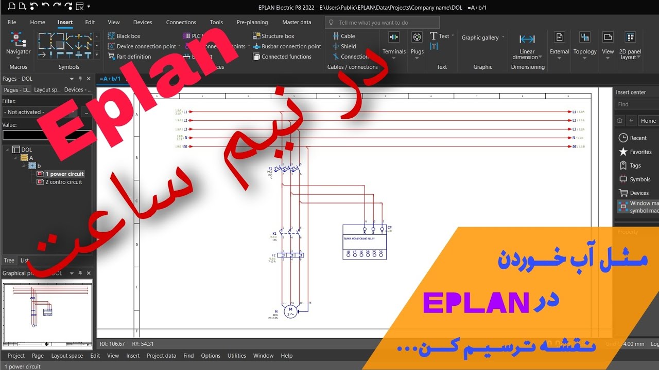Click Connected functions
Image resolution: width=659 pixels, height=370 pixels.
282,57
